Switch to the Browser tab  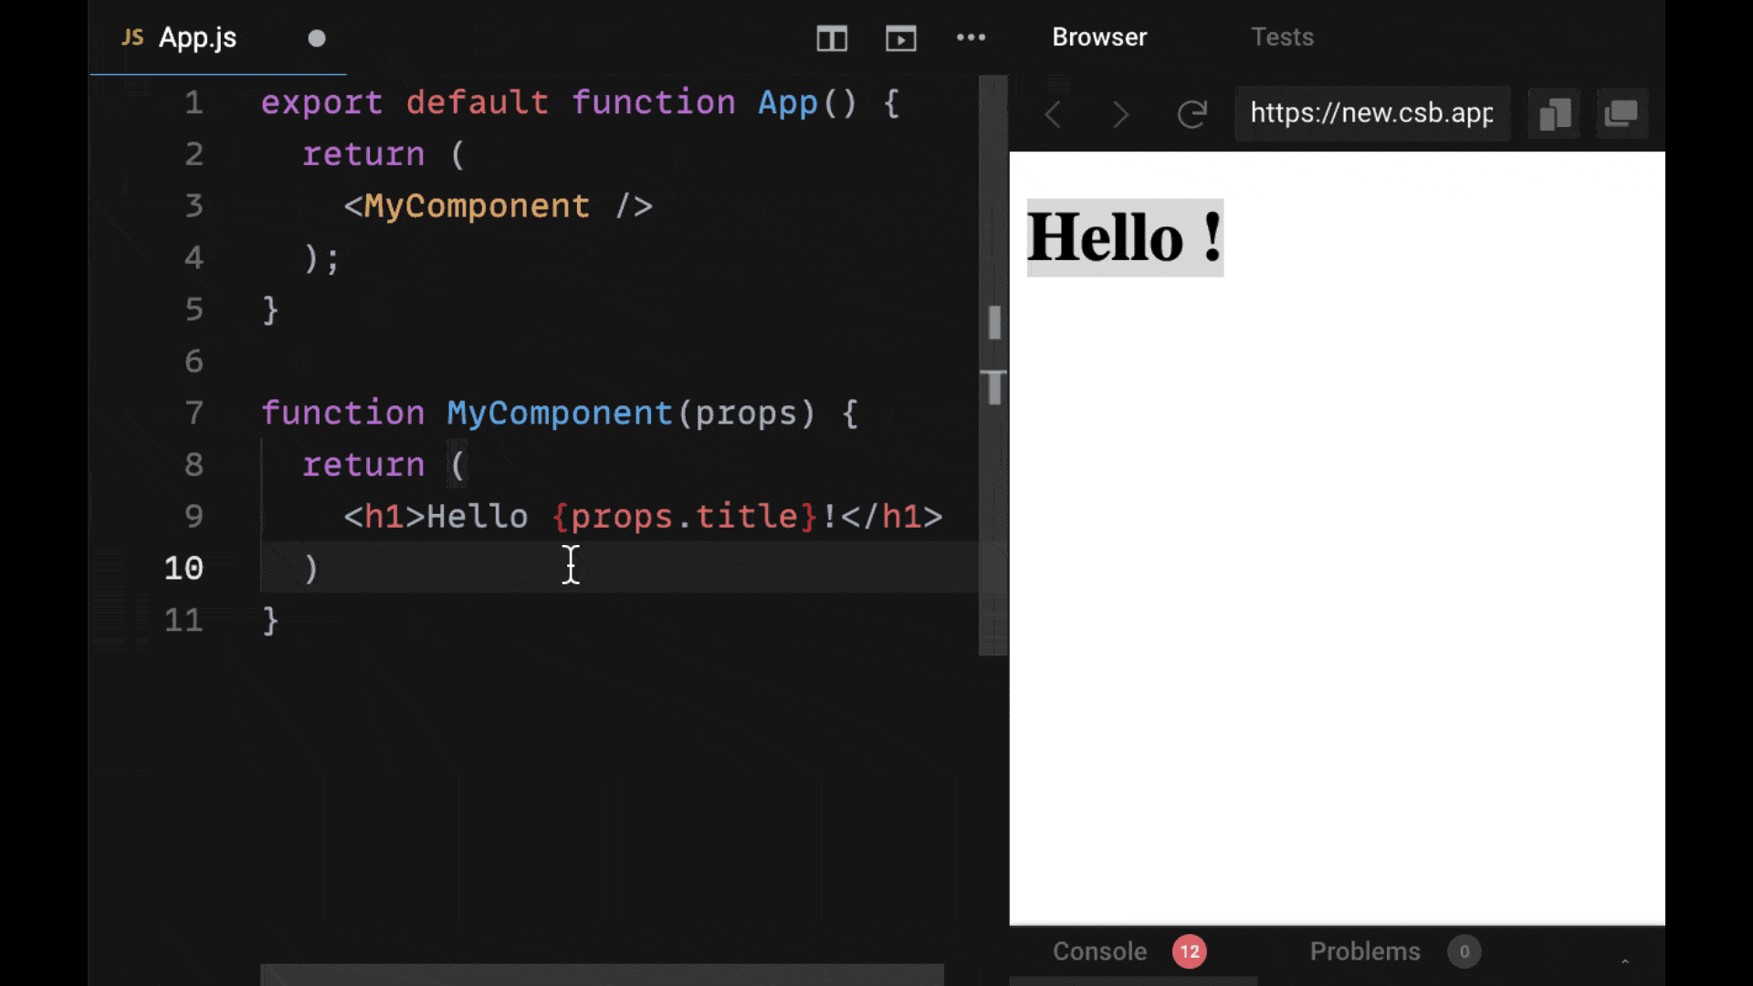pos(1099,37)
